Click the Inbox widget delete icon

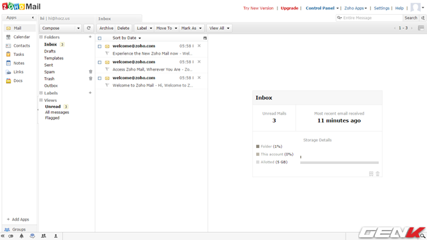[378, 173]
